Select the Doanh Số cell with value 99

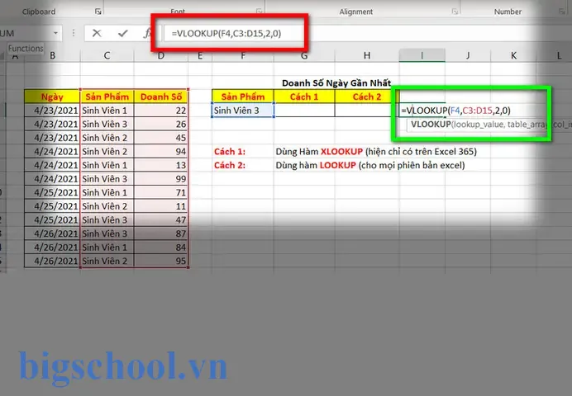(x=161, y=179)
